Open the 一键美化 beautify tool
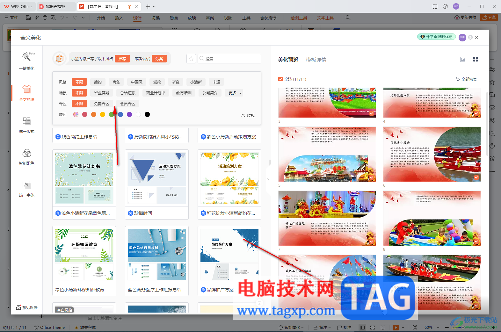This screenshot has width=501, height=332. pyautogui.click(x=27, y=61)
